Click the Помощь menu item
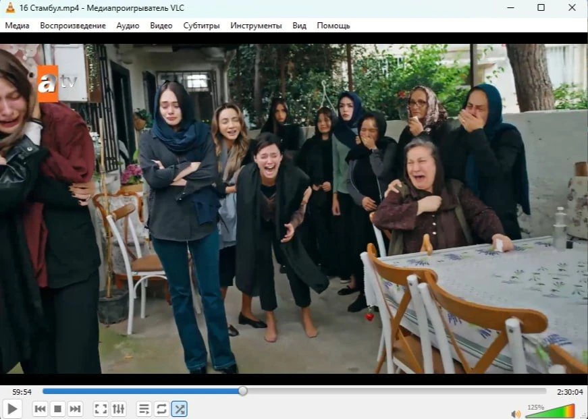Image resolution: width=588 pixels, height=419 pixels. (x=333, y=26)
